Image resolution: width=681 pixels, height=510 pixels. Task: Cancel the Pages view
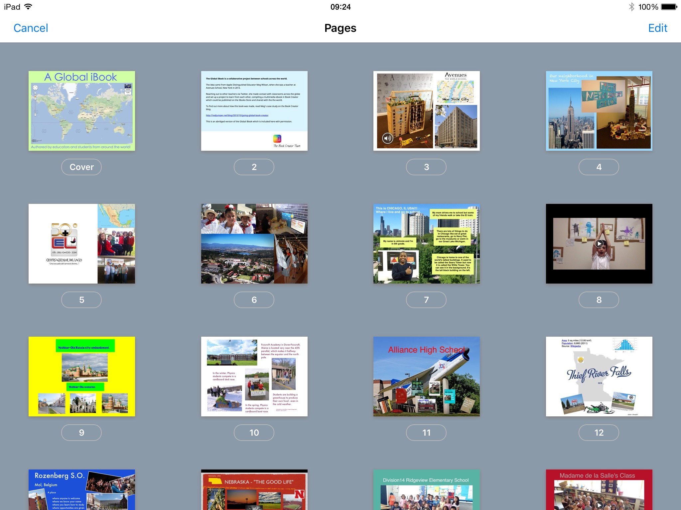tap(31, 28)
